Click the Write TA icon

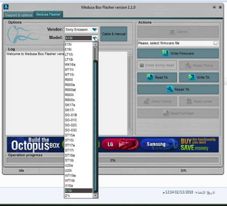(192, 77)
